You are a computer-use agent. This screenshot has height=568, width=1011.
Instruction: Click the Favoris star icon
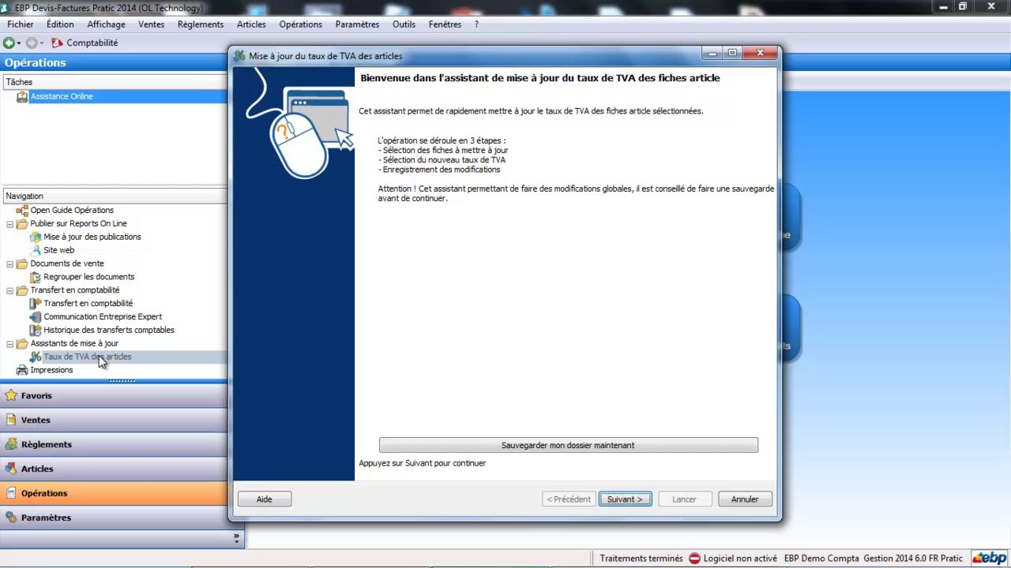[11, 395]
